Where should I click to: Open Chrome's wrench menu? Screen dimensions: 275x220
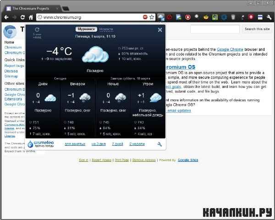[269, 17]
